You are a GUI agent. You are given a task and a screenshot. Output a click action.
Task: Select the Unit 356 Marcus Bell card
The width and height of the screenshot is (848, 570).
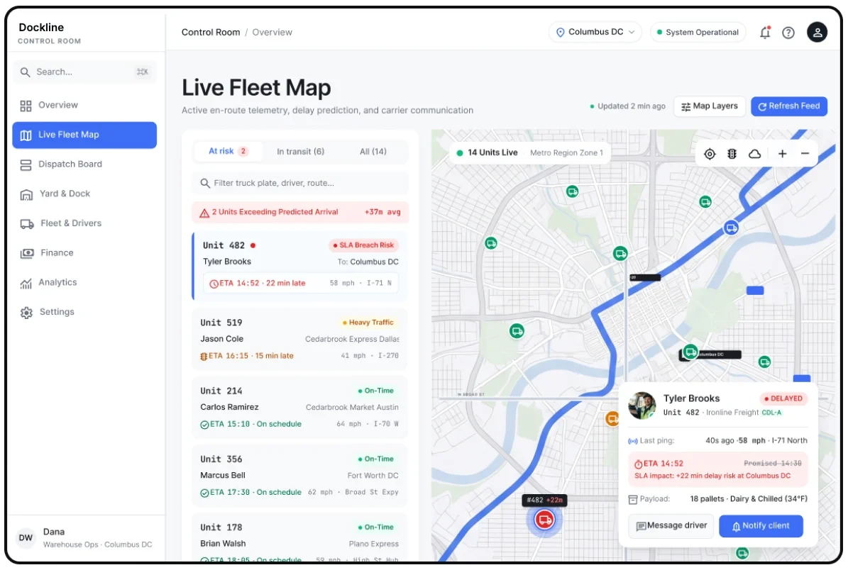coord(299,476)
